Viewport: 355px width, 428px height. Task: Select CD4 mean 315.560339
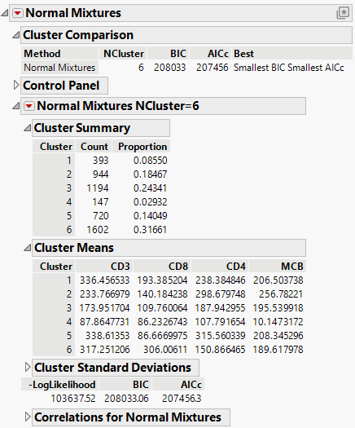tap(220, 335)
